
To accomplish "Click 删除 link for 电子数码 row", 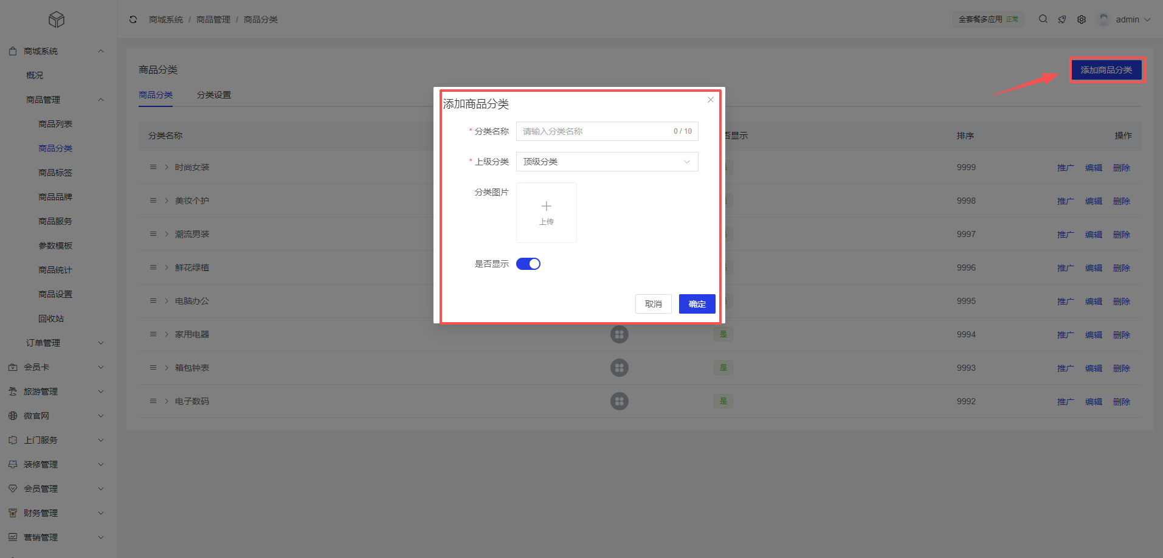I will pyautogui.click(x=1121, y=402).
